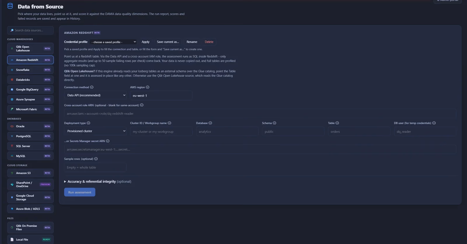Select Microsoft Fabric in the source list
Viewport: 467px width, 244px height.
coord(30,109)
